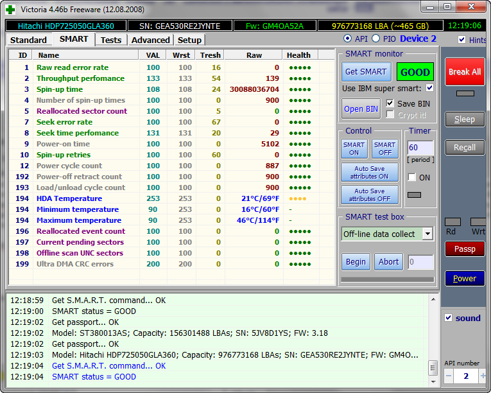
Task: Click the Victoria green cross app icon
Action: (10, 9)
